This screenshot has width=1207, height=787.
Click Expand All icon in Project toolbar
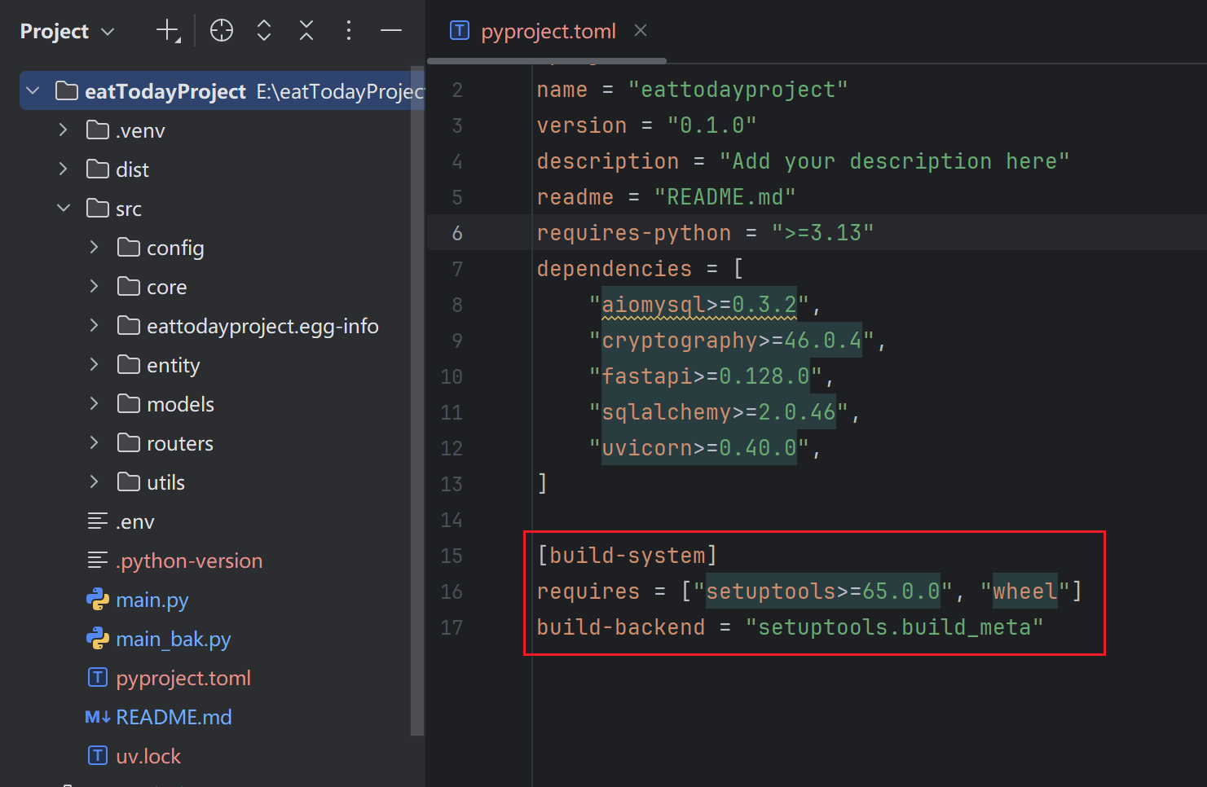(x=263, y=31)
